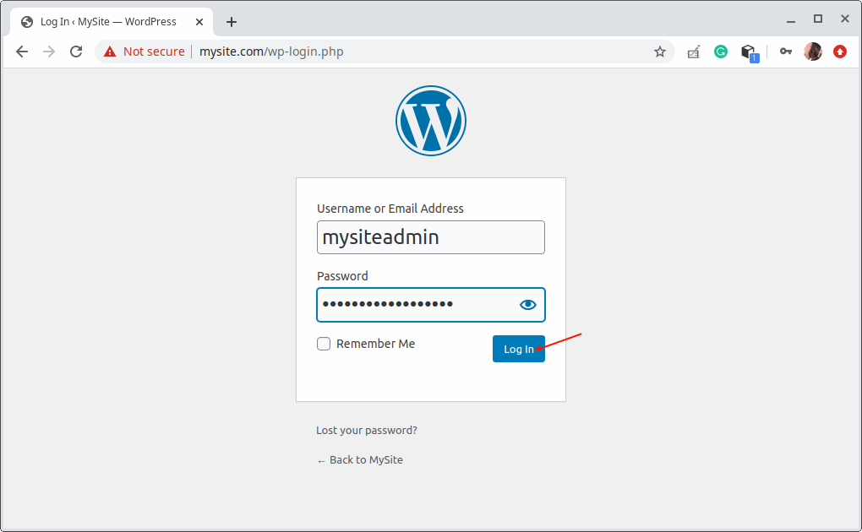The width and height of the screenshot is (862, 532).
Task: Go back to the previous page
Action: [x=22, y=52]
